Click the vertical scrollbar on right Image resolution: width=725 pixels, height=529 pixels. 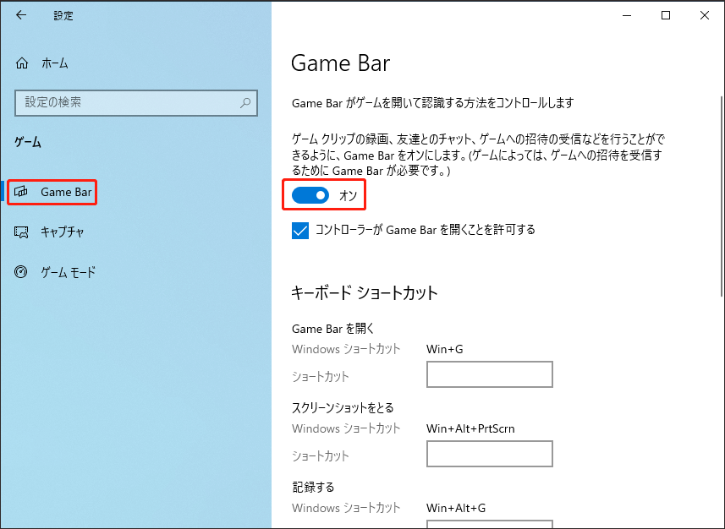click(x=722, y=196)
